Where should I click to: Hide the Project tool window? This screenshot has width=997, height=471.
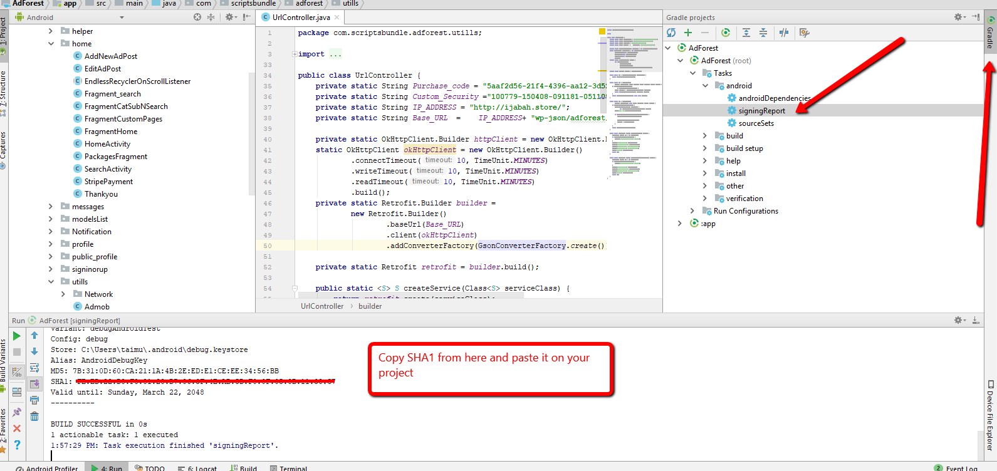click(247, 17)
